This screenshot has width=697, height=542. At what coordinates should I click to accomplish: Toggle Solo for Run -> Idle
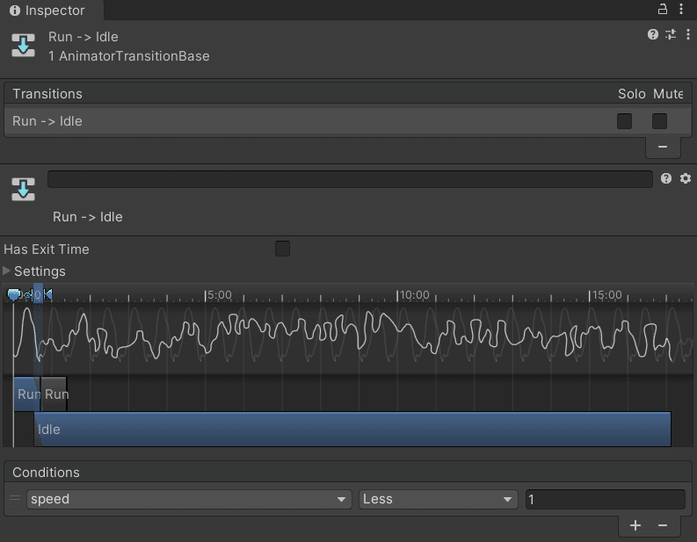[624, 121]
